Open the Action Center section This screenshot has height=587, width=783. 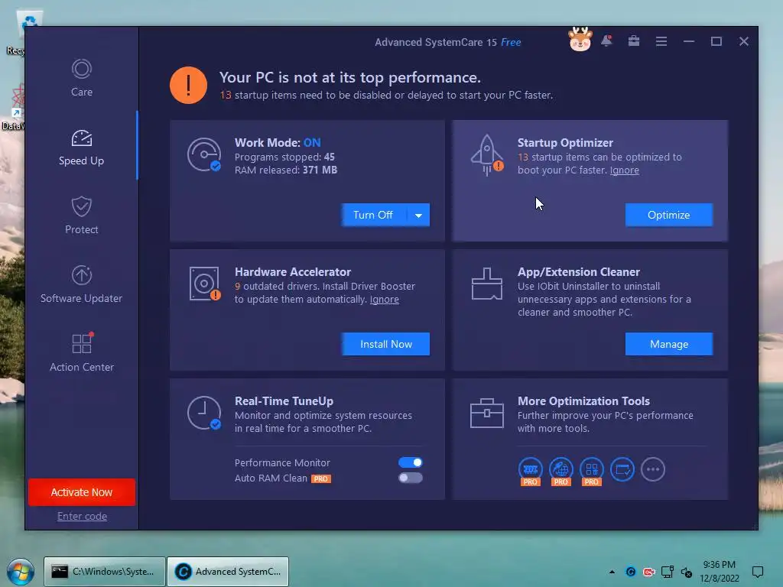point(81,353)
